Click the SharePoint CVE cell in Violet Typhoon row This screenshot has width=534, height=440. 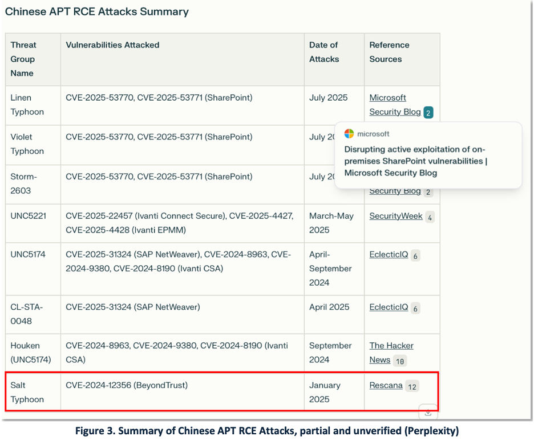point(183,145)
